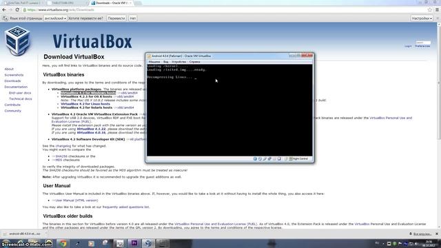Open the Downloads link in the sidebar

point(12,81)
